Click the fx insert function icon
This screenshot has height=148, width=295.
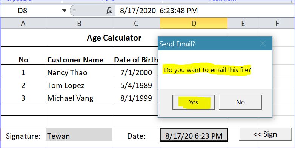point(109,11)
